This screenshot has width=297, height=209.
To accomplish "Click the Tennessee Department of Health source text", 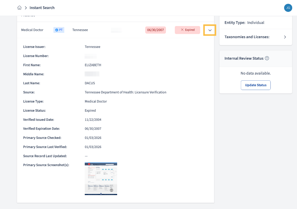I will point(125,92).
